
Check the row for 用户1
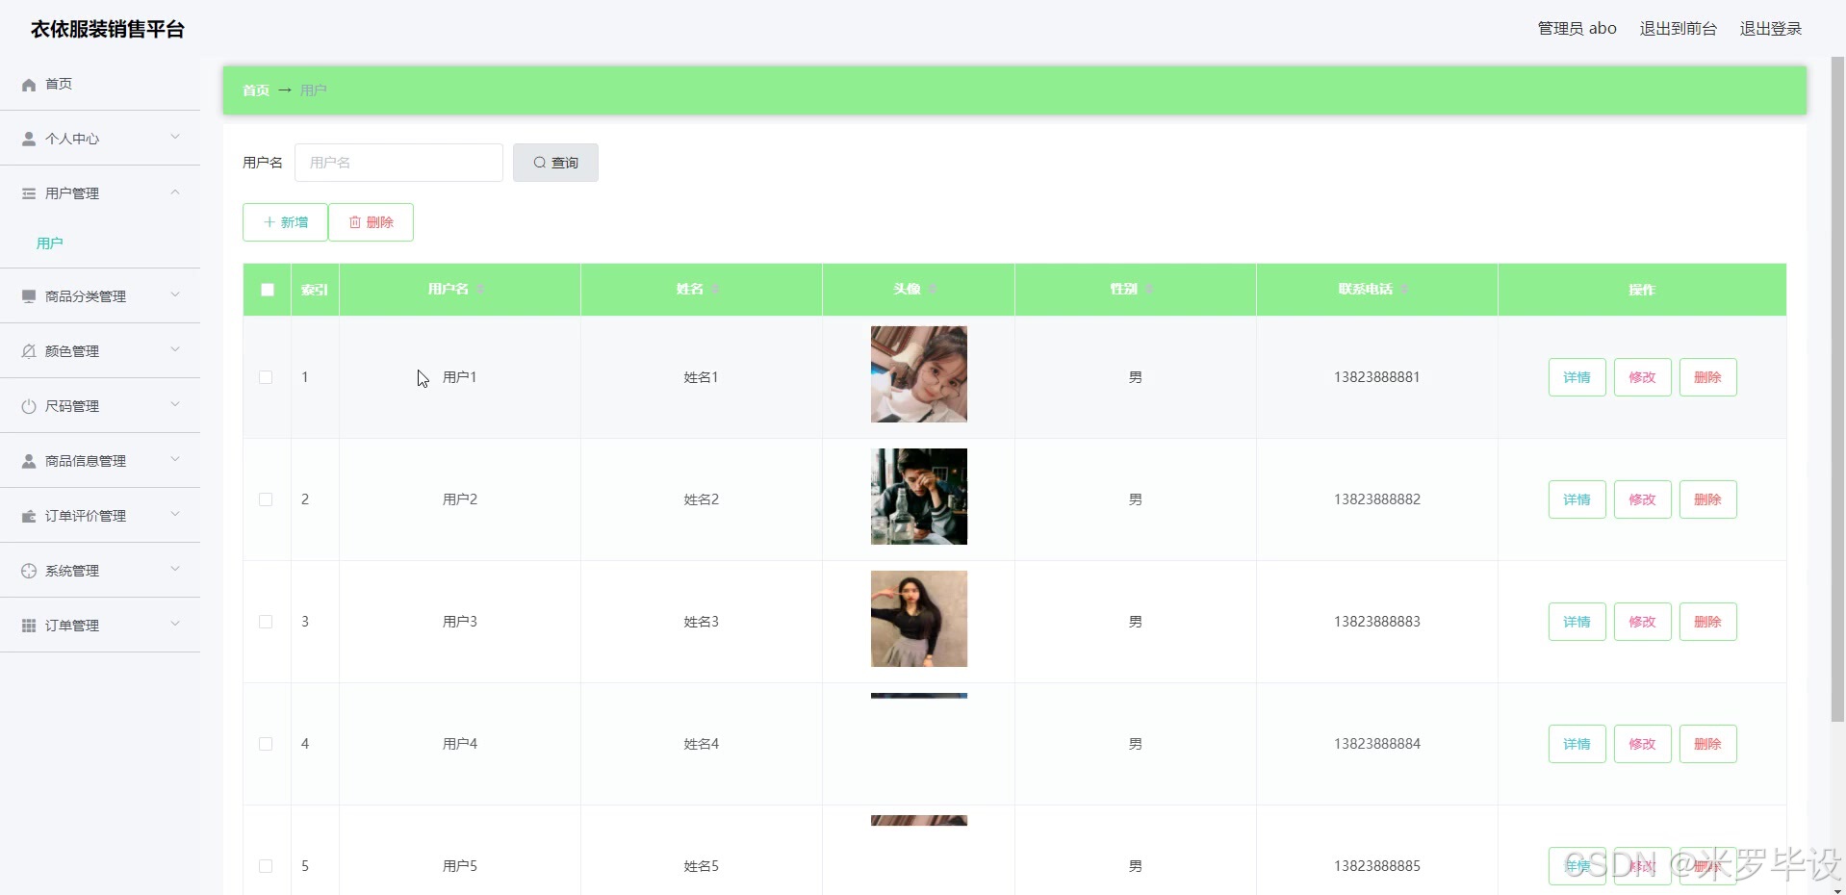[266, 377]
